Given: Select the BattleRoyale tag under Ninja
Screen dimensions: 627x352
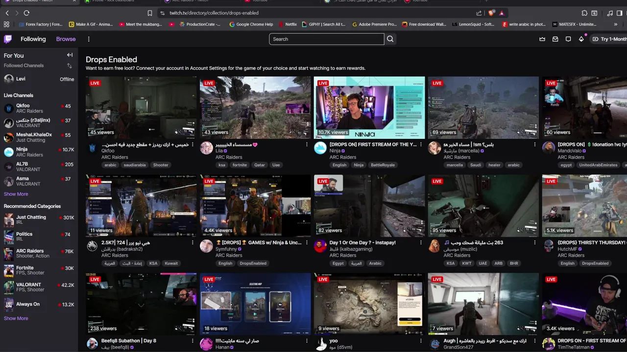Looking at the screenshot, I should pos(383,165).
